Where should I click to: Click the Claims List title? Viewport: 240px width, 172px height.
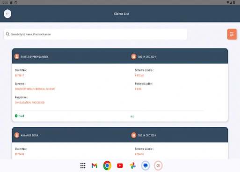[121, 14]
